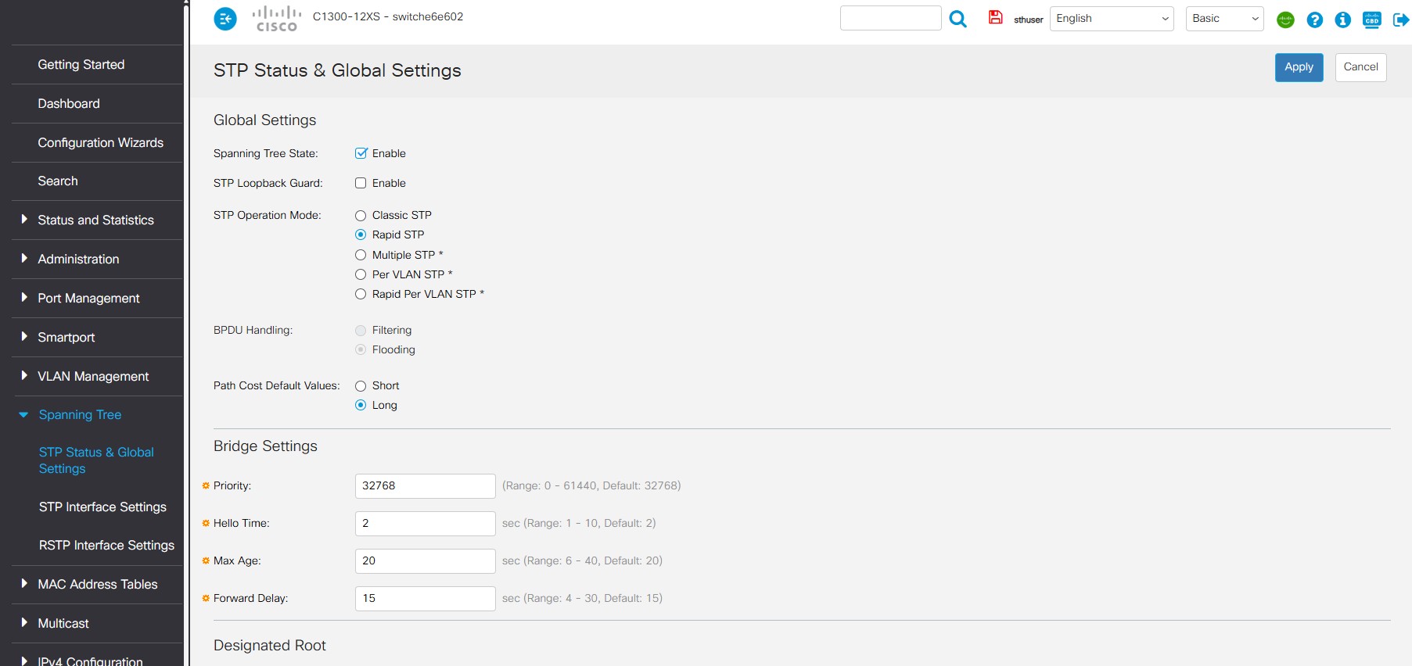Expand Status and Statistics menu

tap(97, 220)
